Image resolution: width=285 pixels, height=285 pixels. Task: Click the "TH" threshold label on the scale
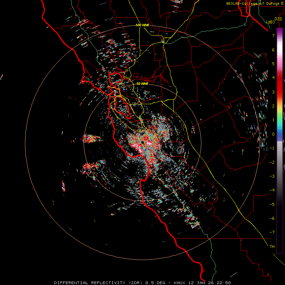click(x=272, y=247)
